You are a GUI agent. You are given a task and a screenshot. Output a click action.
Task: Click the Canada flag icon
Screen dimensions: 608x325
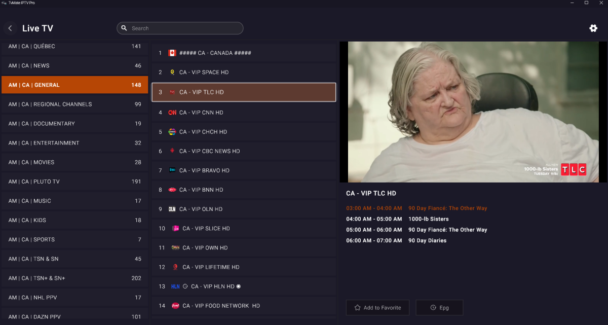point(172,53)
